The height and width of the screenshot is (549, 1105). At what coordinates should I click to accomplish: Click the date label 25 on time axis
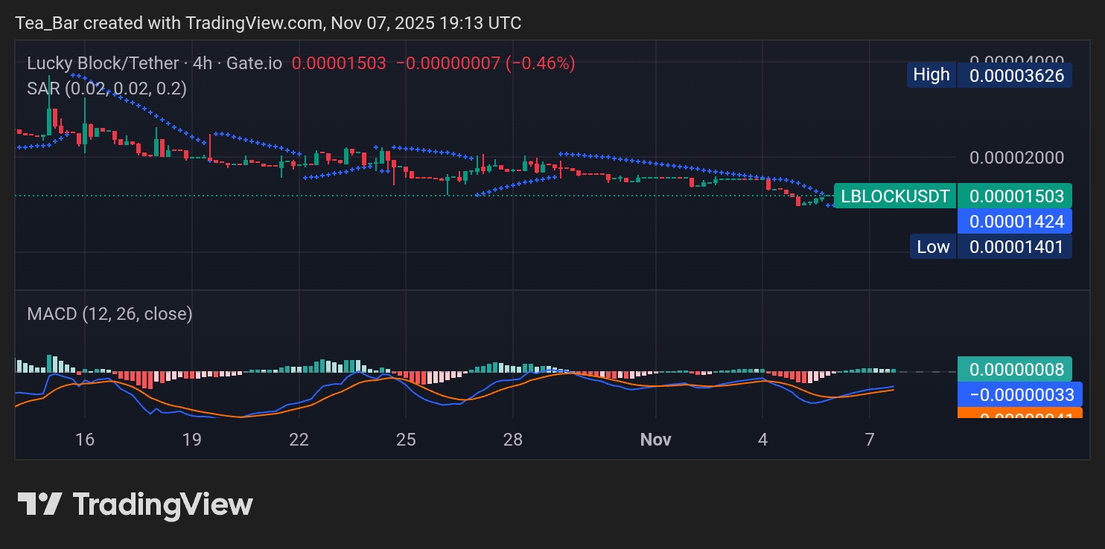406,440
